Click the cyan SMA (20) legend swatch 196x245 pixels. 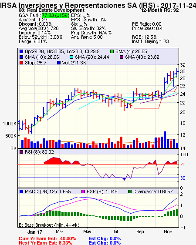[71, 57]
